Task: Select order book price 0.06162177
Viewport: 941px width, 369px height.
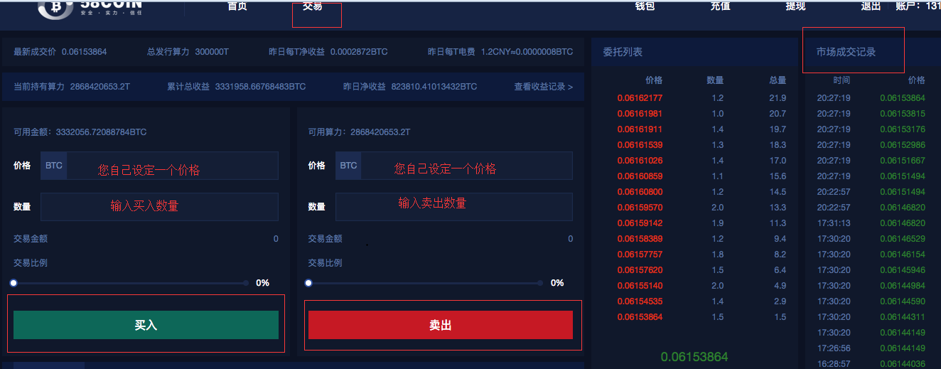Action: [640, 98]
